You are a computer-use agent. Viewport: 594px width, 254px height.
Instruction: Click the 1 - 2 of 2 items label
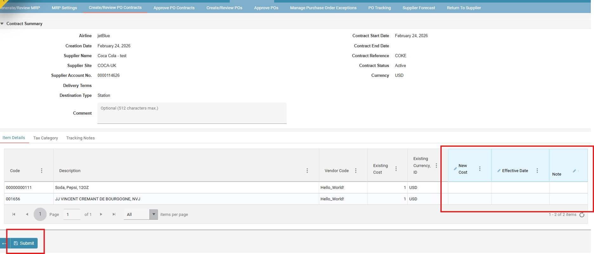(563, 215)
